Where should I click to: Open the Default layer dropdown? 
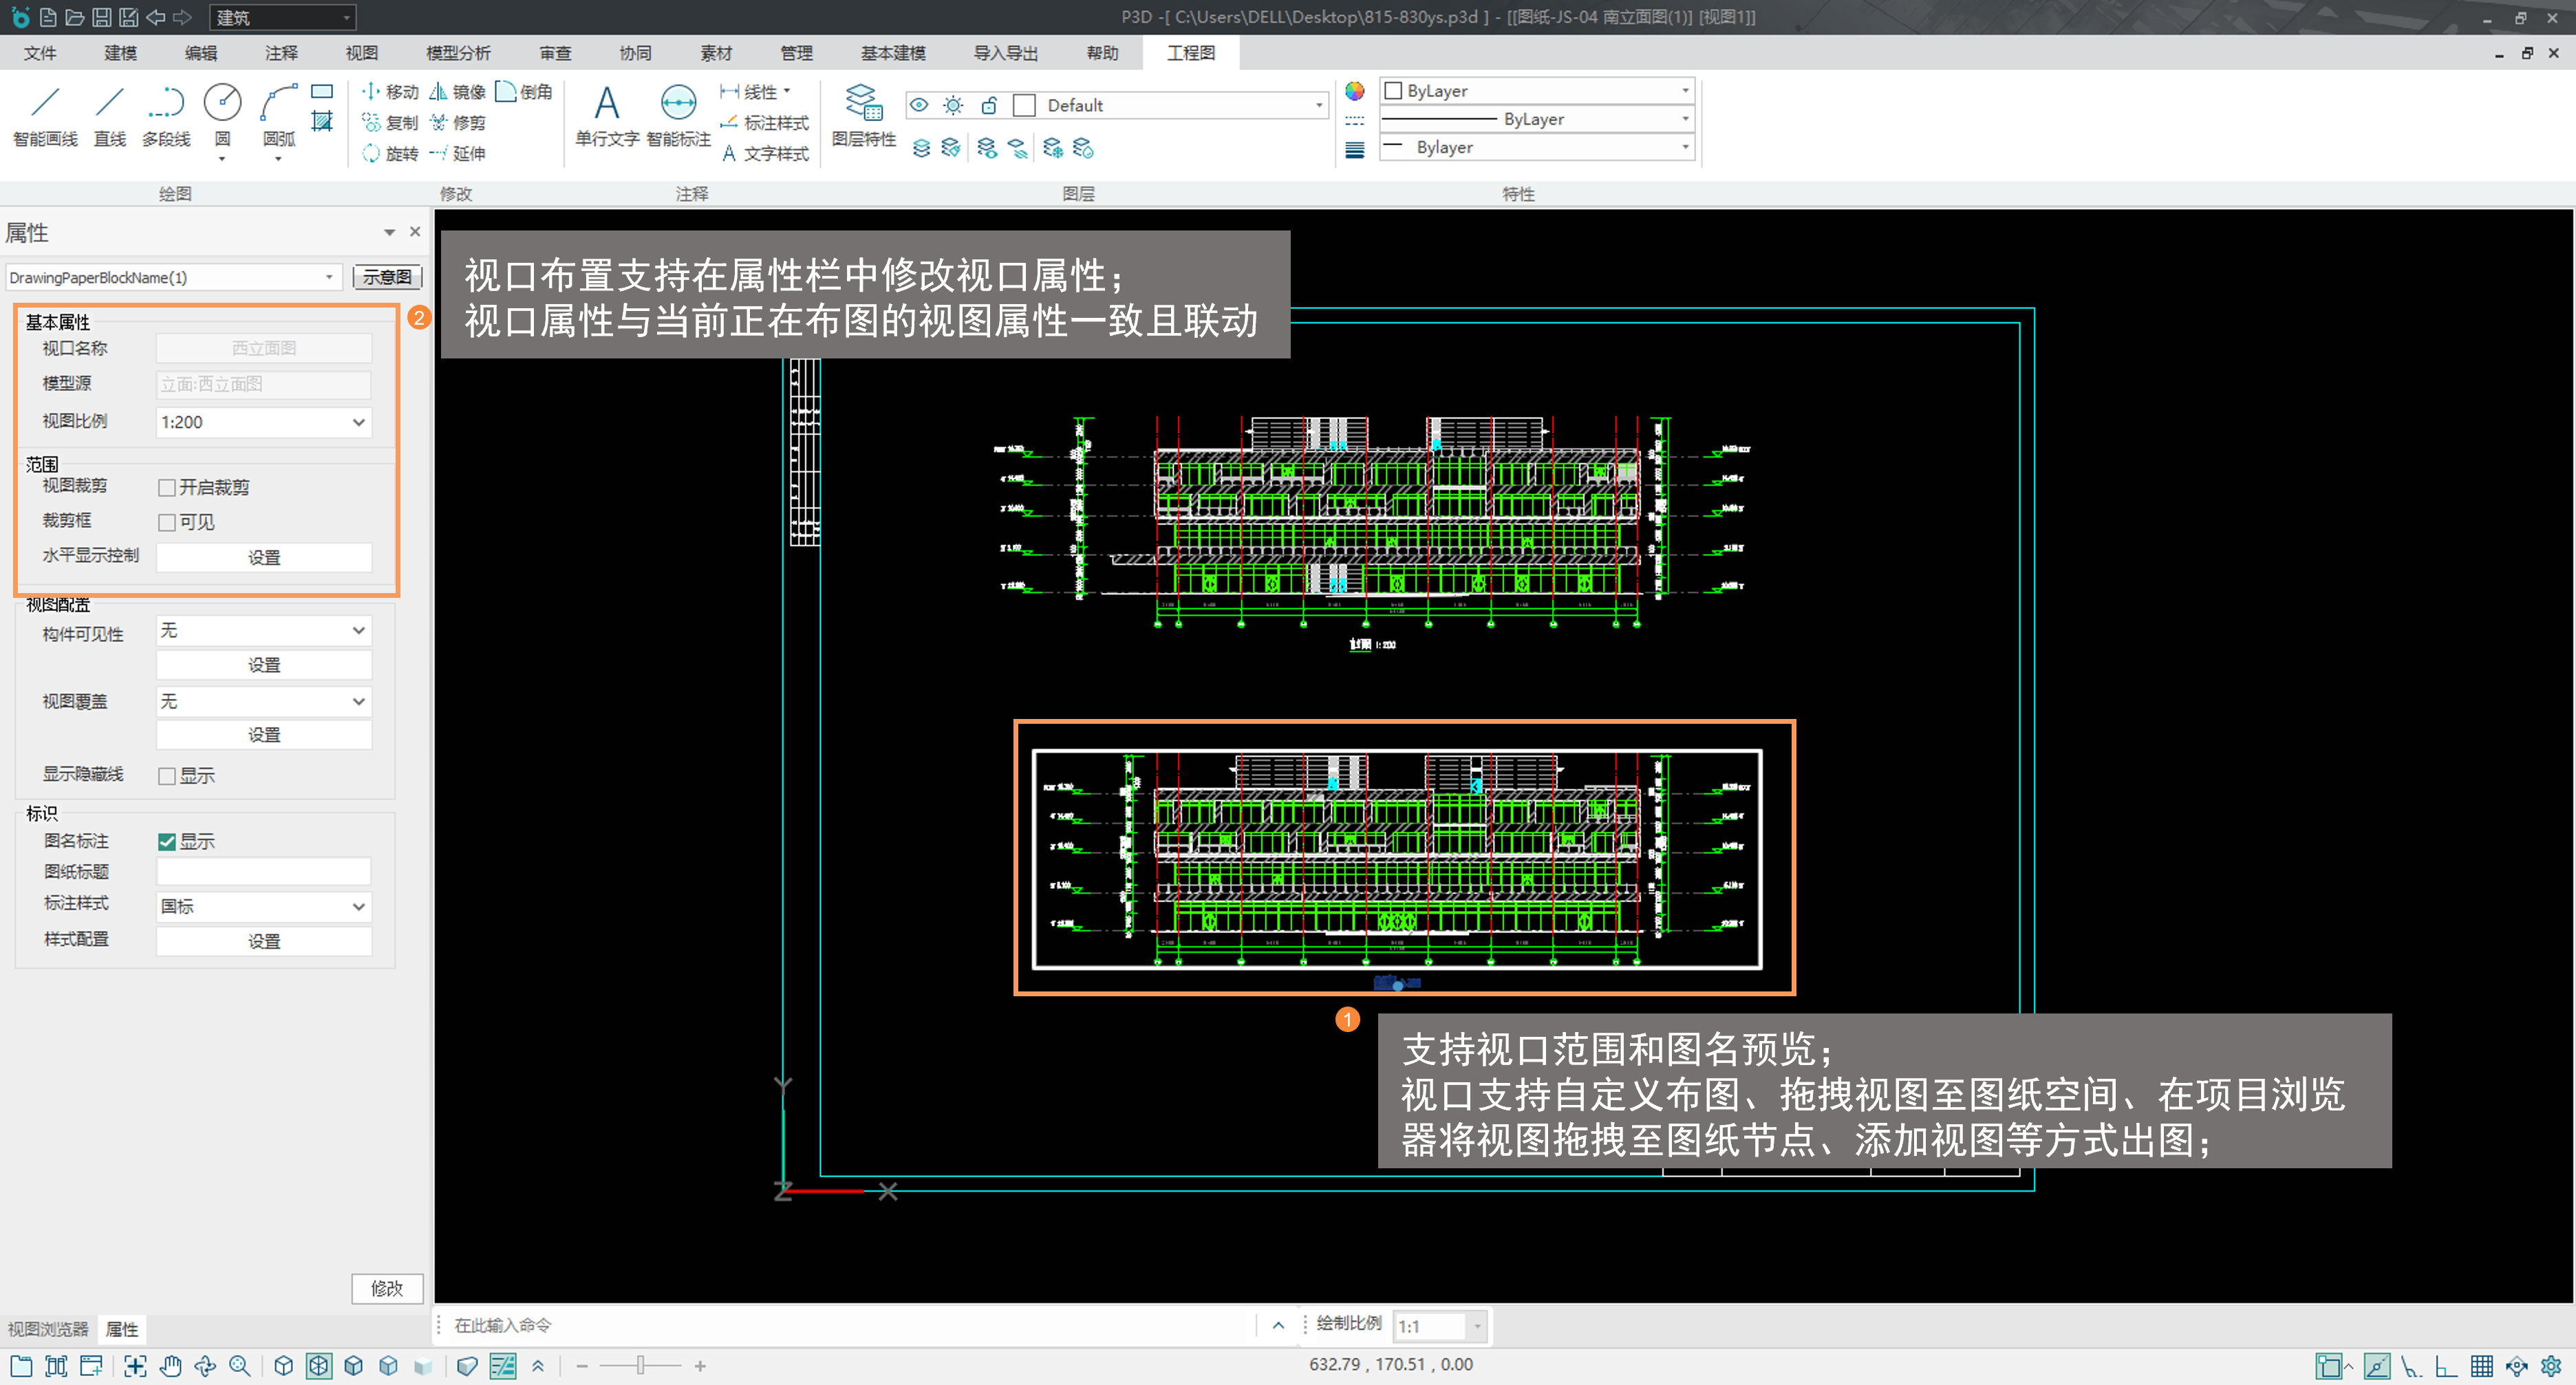click(1318, 106)
